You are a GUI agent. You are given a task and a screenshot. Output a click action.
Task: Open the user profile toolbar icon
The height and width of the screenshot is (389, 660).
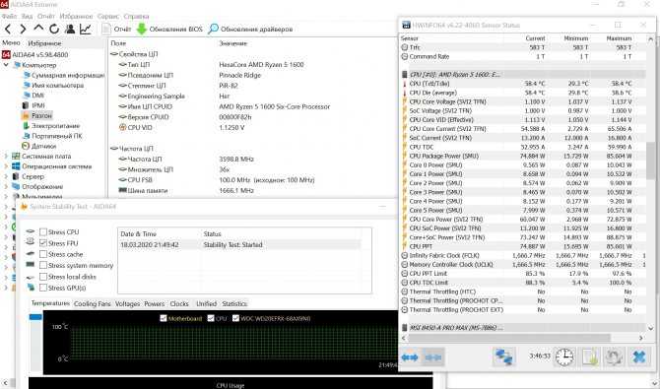(x=70, y=29)
